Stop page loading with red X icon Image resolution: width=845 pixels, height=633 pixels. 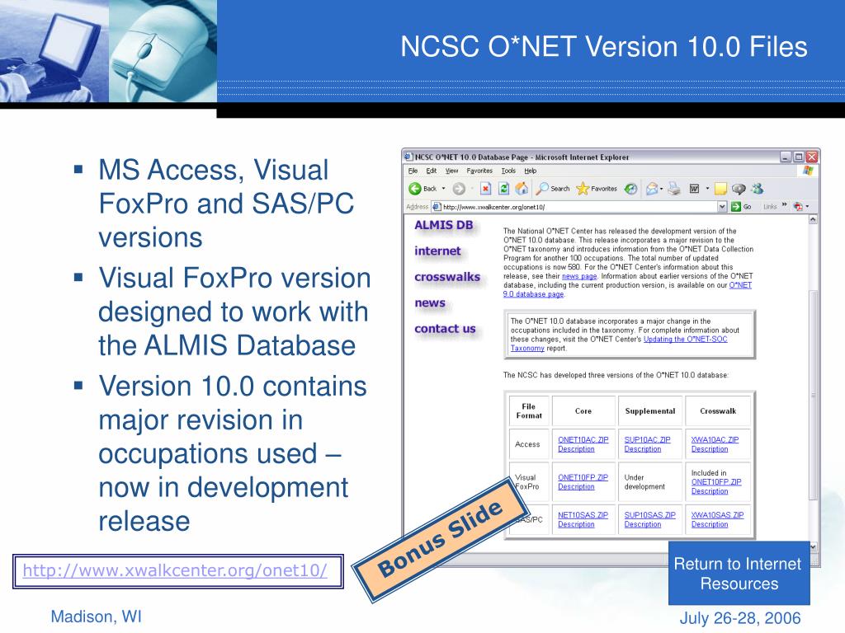(485, 189)
